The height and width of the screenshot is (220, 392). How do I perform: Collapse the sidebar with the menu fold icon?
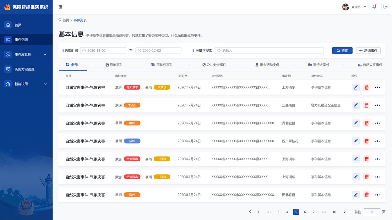coord(60,7)
